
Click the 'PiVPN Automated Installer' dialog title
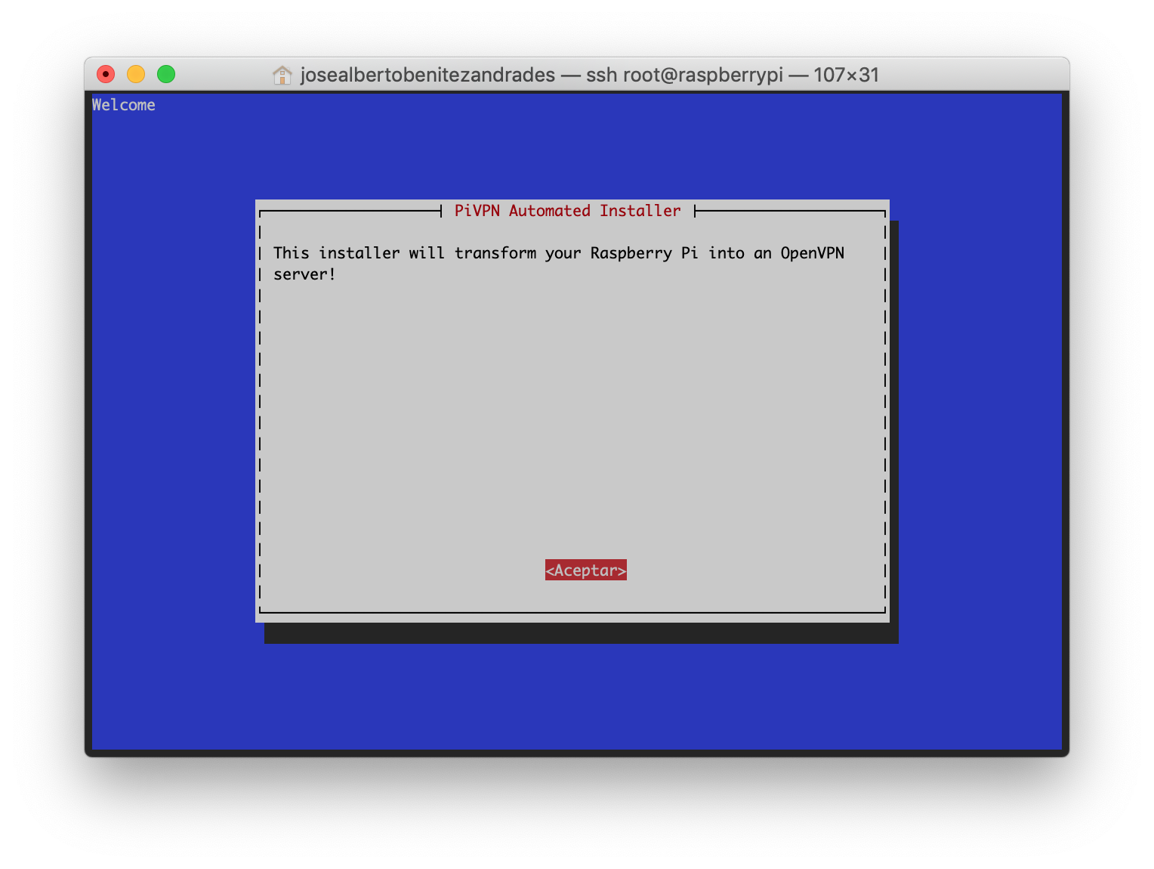567,211
